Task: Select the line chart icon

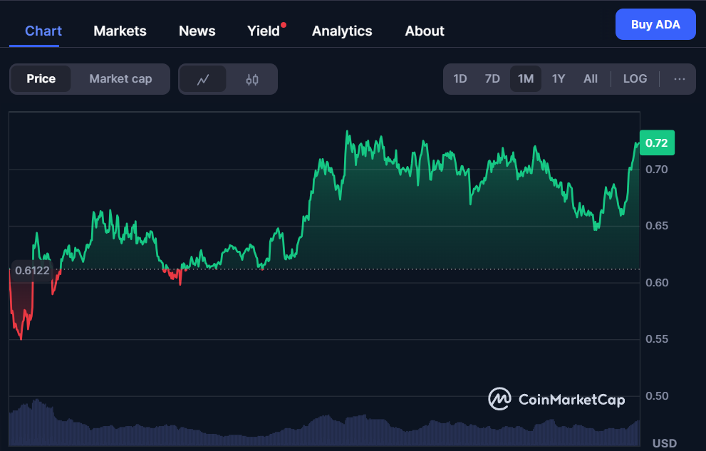Action: click(202, 79)
